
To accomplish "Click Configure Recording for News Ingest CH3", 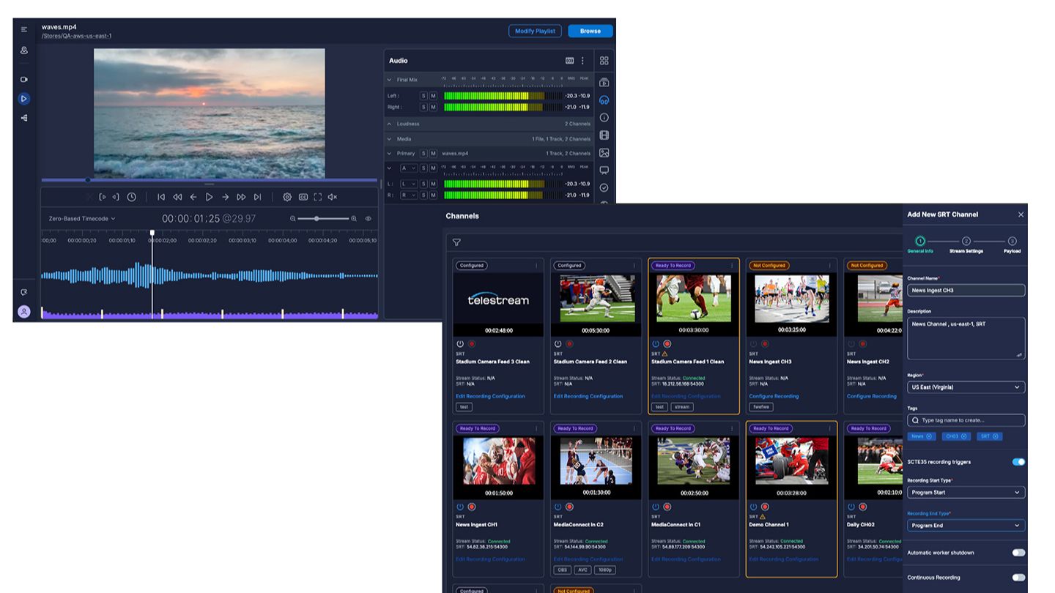I will click(x=774, y=396).
